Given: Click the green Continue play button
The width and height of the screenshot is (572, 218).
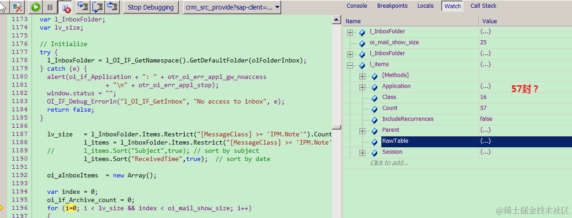Looking at the screenshot, I should point(36,7).
